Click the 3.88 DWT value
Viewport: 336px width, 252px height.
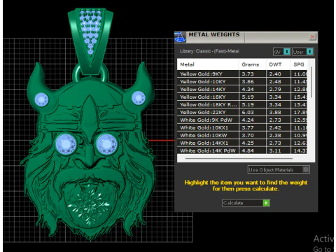coord(275,113)
